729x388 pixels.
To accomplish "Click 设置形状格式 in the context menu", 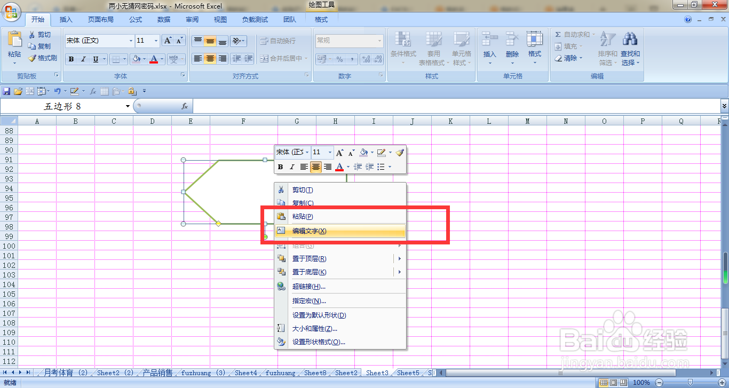I will [x=319, y=342].
